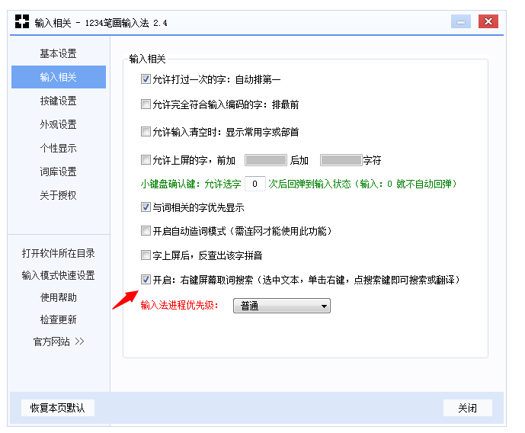Disable 右键屏幕取词搜索 checkbox
Screen dimensions: 525x433
(x=146, y=279)
